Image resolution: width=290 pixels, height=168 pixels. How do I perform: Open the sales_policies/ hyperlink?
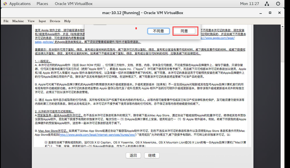(44, 42)
